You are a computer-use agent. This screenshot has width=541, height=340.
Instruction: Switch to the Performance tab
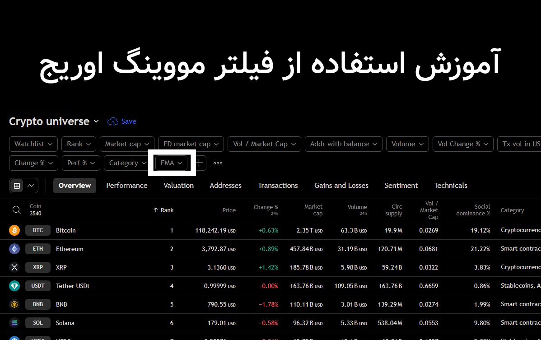[x=127, y=185]
